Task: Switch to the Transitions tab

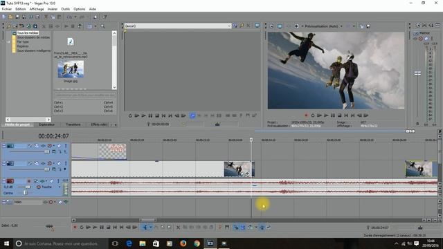Action: coord(73,124)
